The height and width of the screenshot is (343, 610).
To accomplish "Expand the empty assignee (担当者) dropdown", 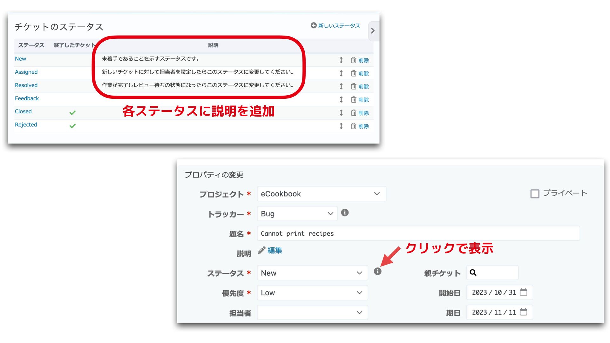I will click(312, 313).
